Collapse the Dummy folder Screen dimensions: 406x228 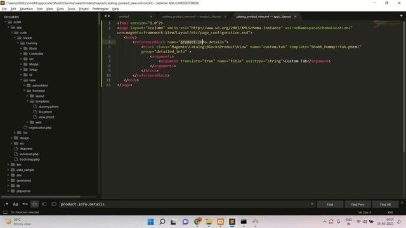tap(18, 43)
